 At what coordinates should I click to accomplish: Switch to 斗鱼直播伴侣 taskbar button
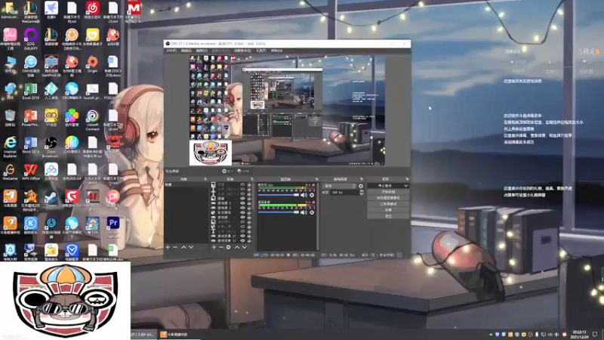pyautogui.click(x=177, y=335)
